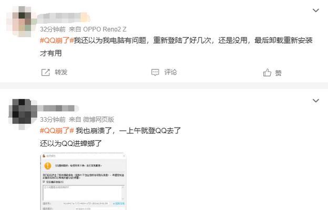Click the 赞 label next to the thumbs-up
Viewport: 328px width, 210px height.
(279, 73)
